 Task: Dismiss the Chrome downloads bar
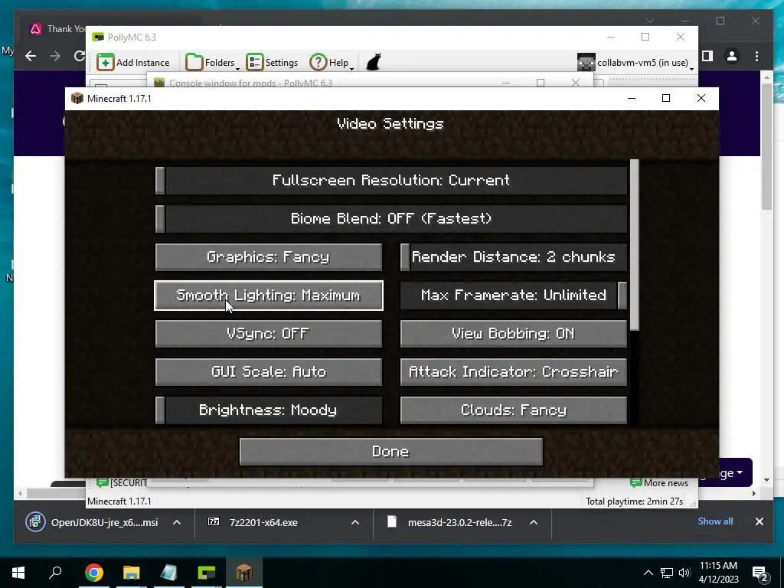point(759,521)
